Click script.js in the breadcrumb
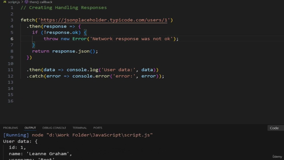Viewport: 284px width, 160px height. click(14, 2)
